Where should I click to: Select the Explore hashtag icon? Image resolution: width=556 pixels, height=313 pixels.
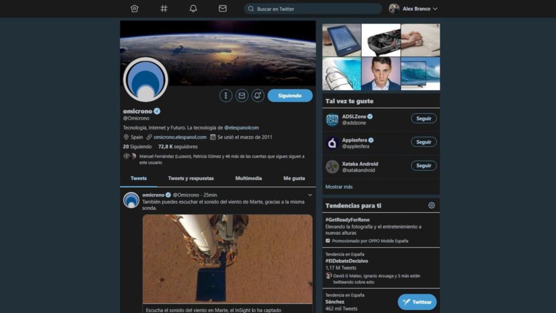pyautogui.click(x=163, y=9)
